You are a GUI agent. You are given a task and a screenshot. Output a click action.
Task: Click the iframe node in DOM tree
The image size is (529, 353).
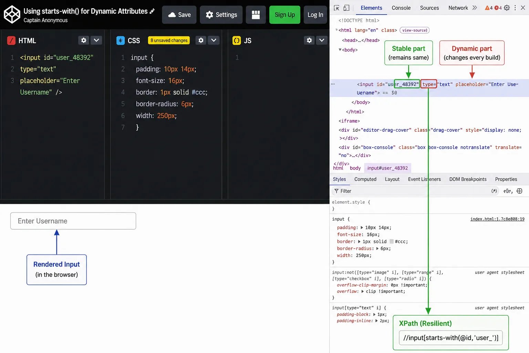(x=349, y=121)
